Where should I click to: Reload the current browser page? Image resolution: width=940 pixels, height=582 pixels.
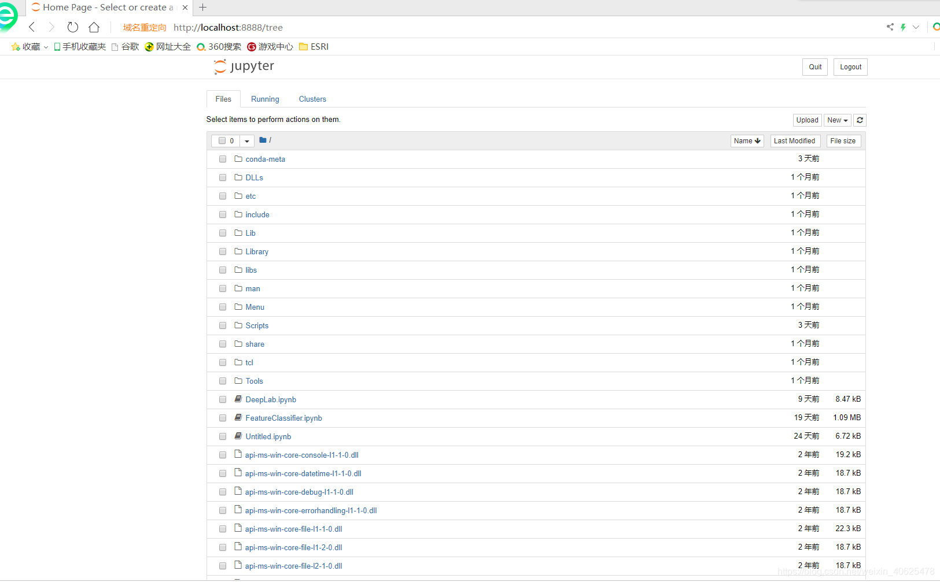73,27
